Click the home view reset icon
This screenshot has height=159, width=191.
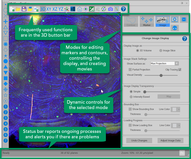pyautogui.click(x=80, y=9)
